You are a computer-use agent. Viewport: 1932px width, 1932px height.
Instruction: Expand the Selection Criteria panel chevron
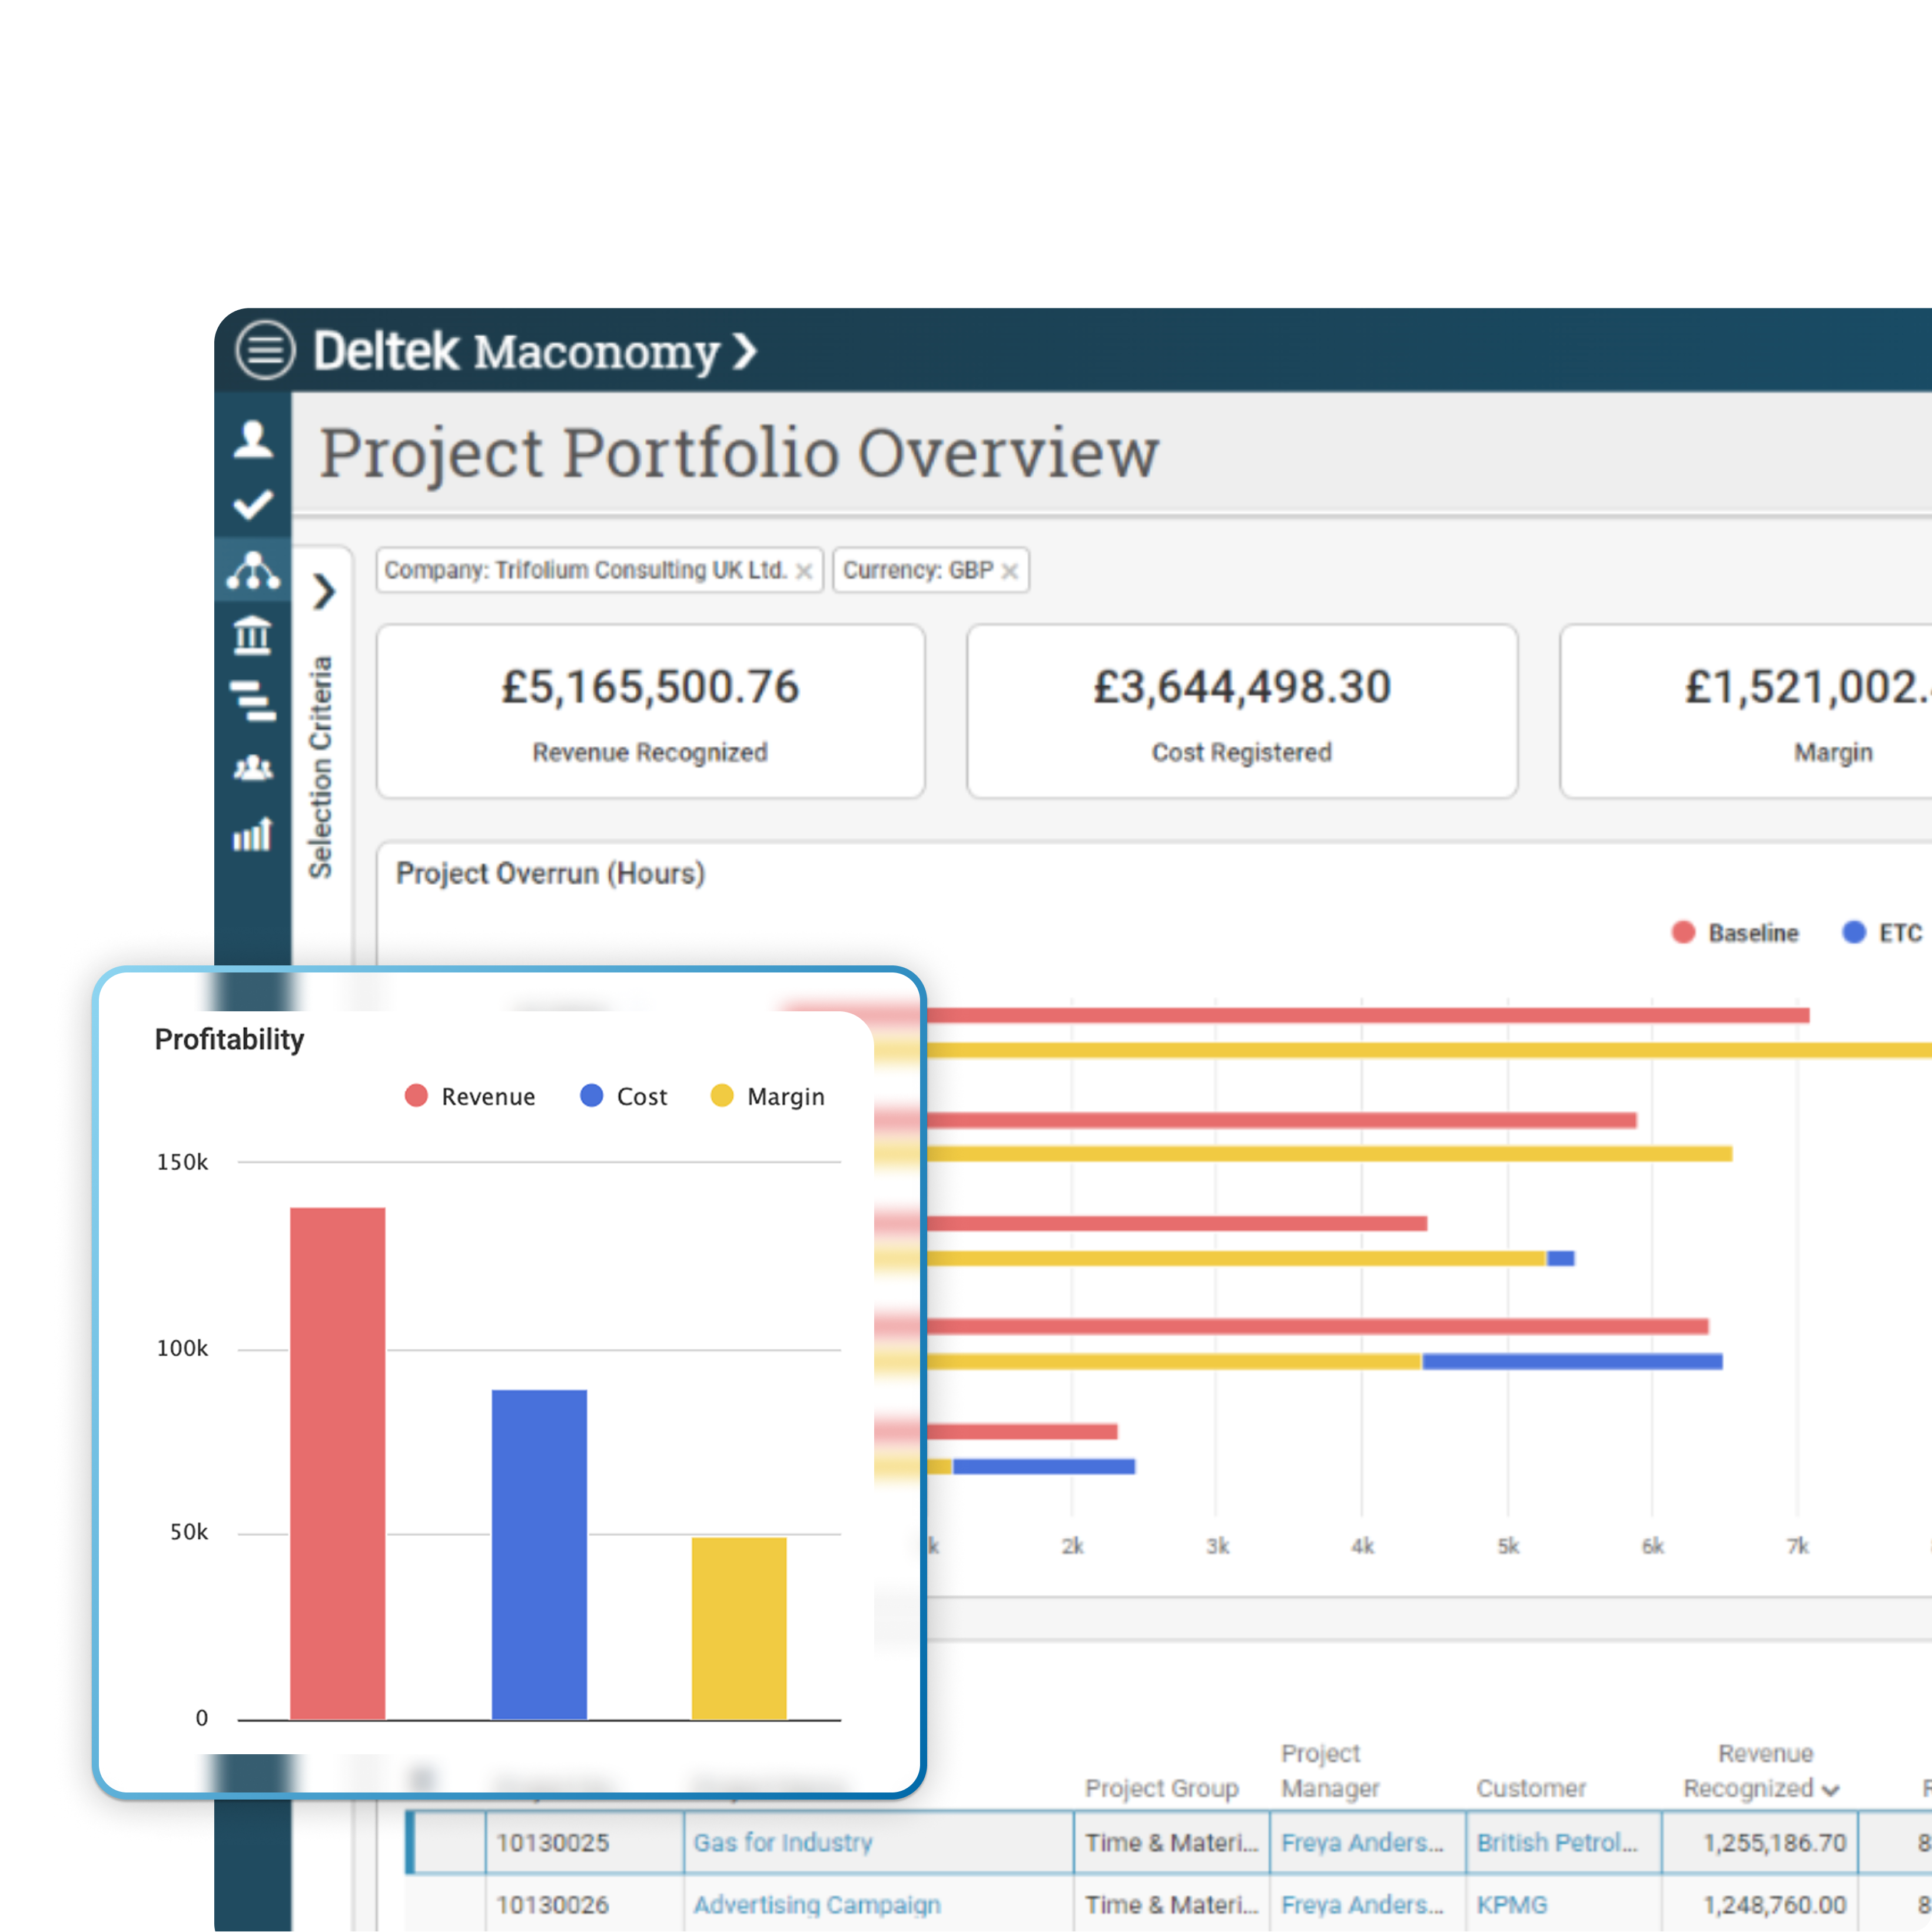323,591
